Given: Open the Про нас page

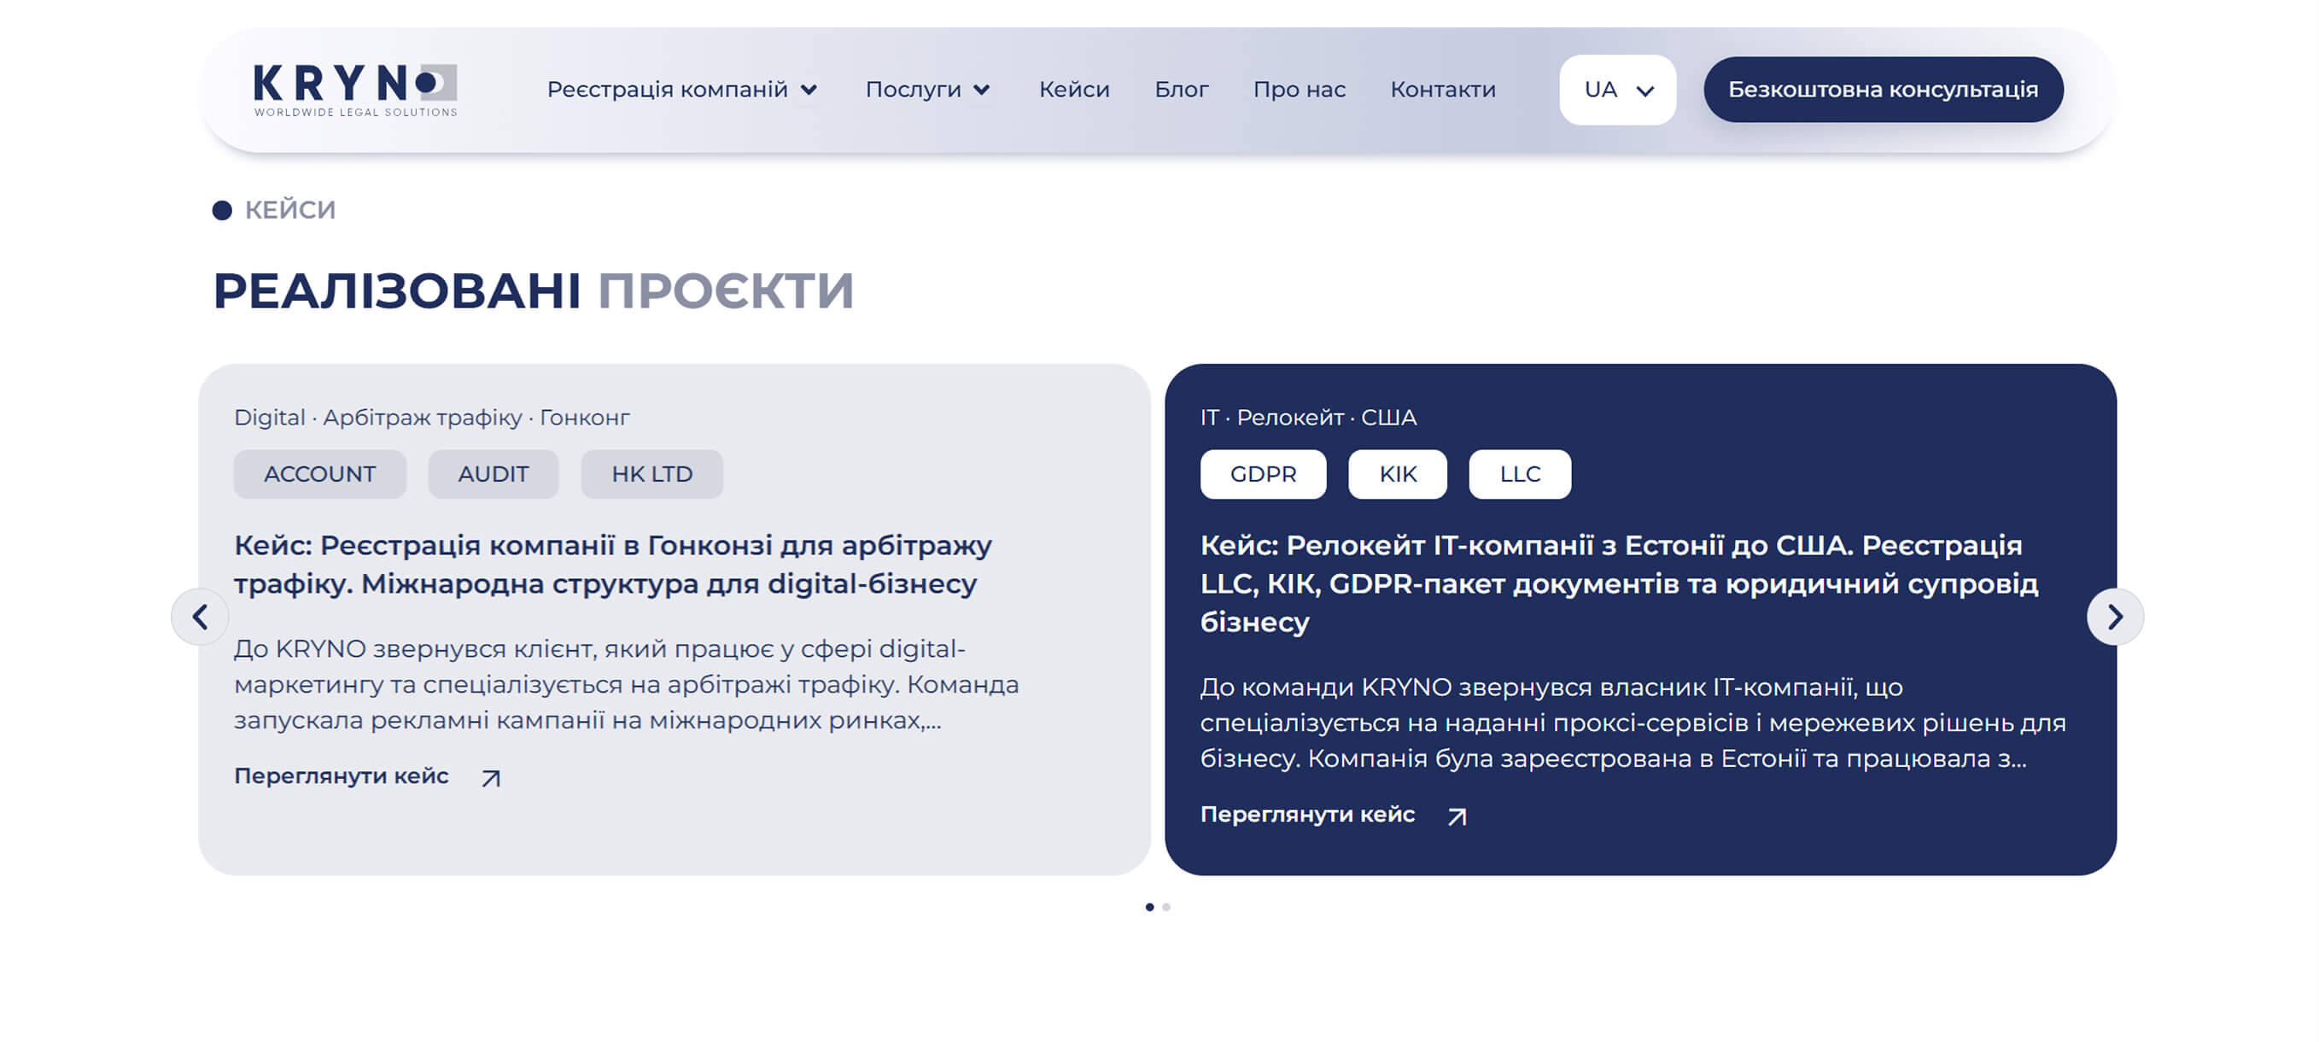Looking at the screenshot, I should pyautogui.click(x=1299, y=90).
